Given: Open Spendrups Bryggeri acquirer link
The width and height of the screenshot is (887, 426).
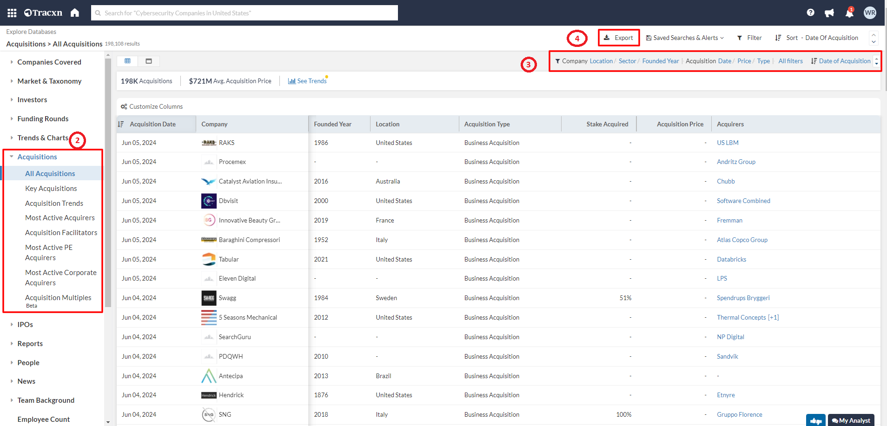Looking at the screenshot, I should click(x=743, y=298).
